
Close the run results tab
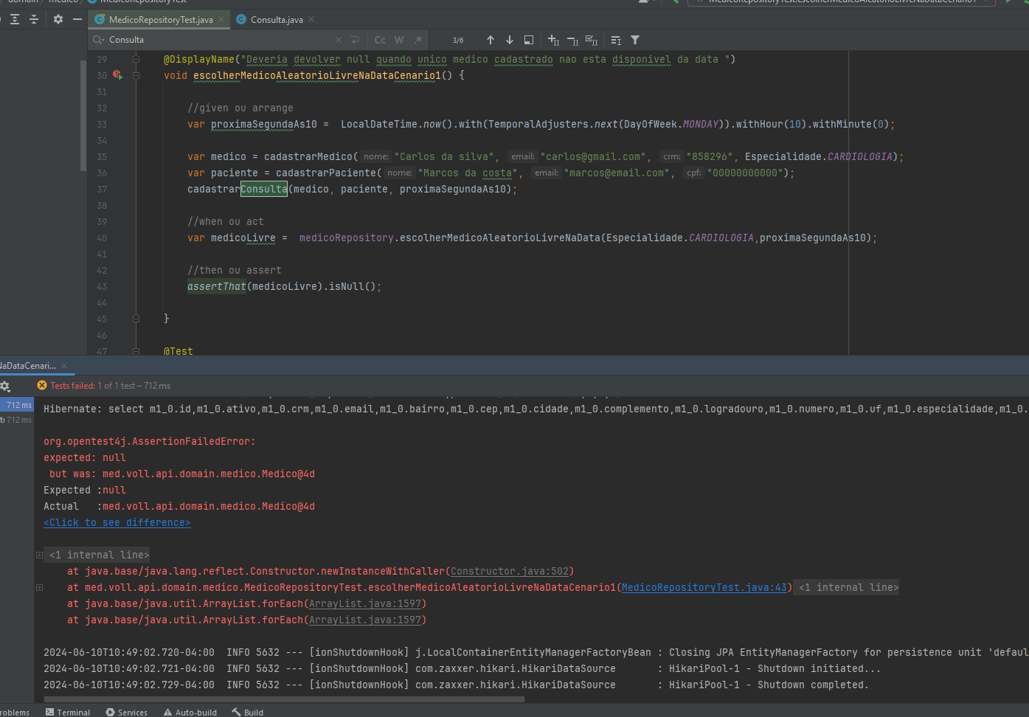64,366
